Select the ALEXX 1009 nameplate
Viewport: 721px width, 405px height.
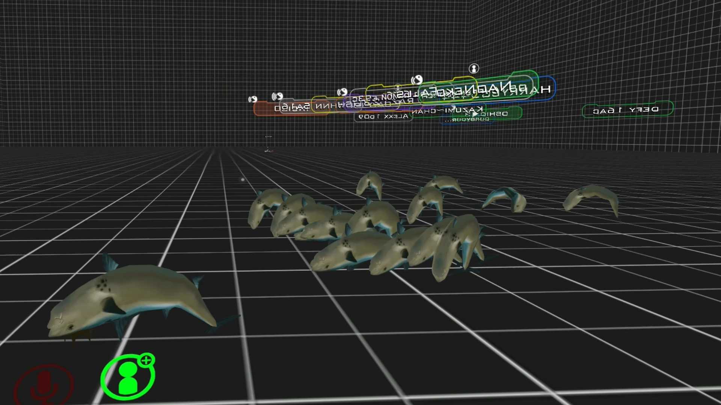383,117
